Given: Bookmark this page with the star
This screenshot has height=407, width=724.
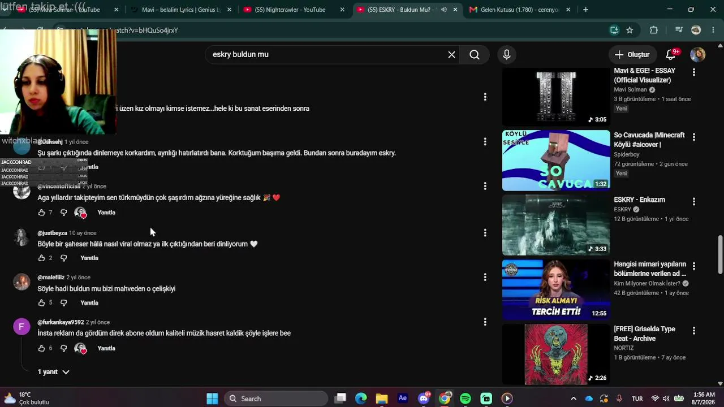Looking at the screenshot, I should point(630,30).
